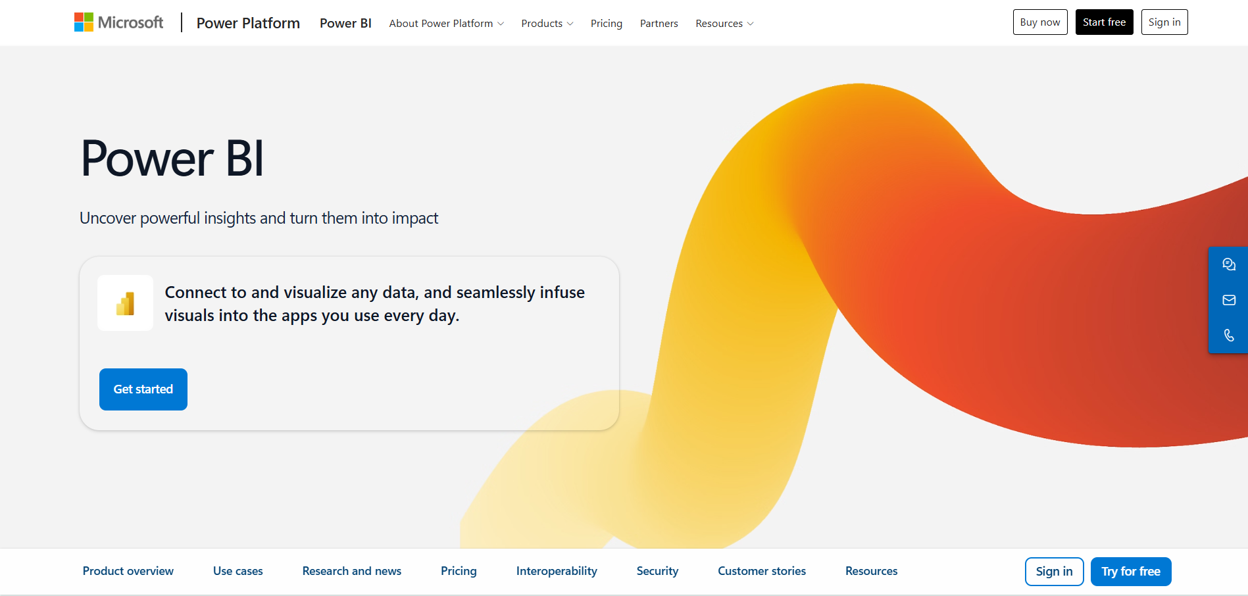Click the Microsoft logo

[118, 22]
